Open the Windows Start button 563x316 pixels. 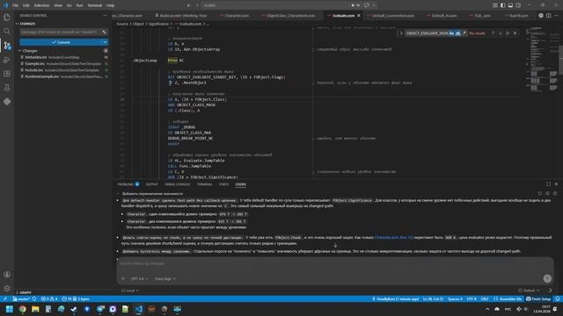click(10, 309)
